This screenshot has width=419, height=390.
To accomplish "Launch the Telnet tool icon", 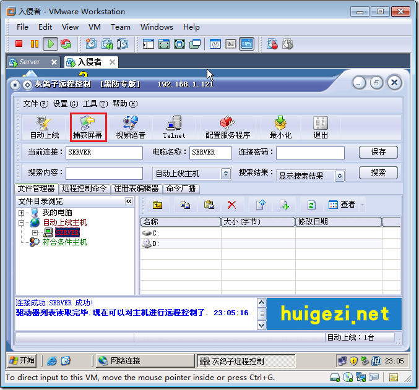I will tap(175, 127).
